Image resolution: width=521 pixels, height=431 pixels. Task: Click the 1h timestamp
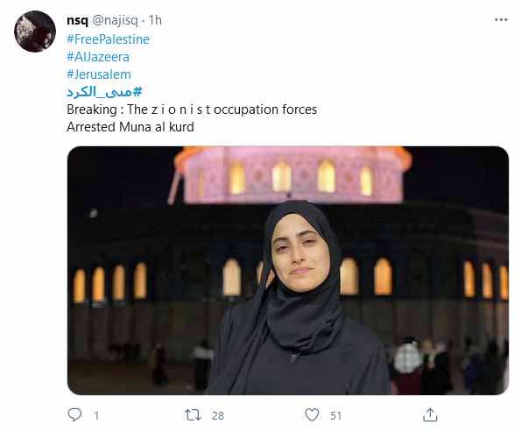[x=155, y=20]
